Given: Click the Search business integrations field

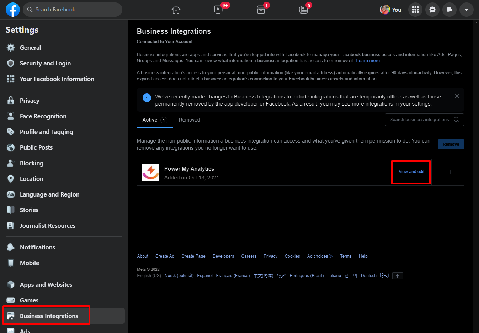Looking at the screenshot, I should tap(420, 120).
